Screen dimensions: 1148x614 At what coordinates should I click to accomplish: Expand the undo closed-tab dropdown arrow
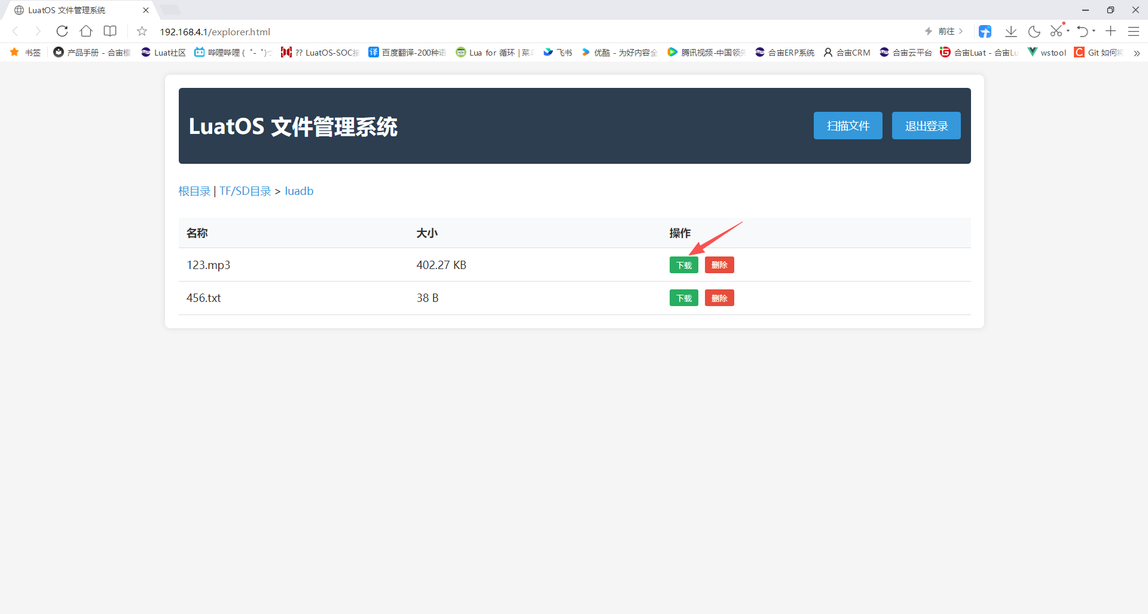coord(1094,31)
